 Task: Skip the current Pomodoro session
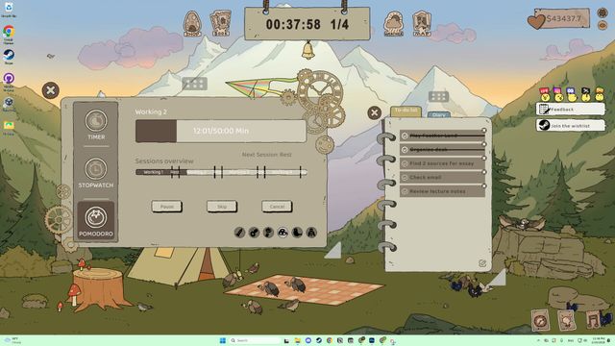click(x=222, y=207)
